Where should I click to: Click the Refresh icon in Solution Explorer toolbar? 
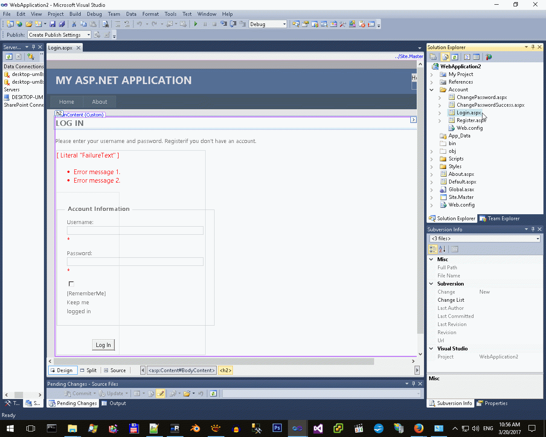pyautogui.click(x=455, y=57)
